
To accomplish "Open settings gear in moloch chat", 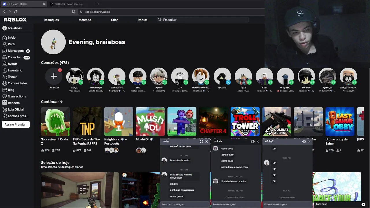I will 253,142.
